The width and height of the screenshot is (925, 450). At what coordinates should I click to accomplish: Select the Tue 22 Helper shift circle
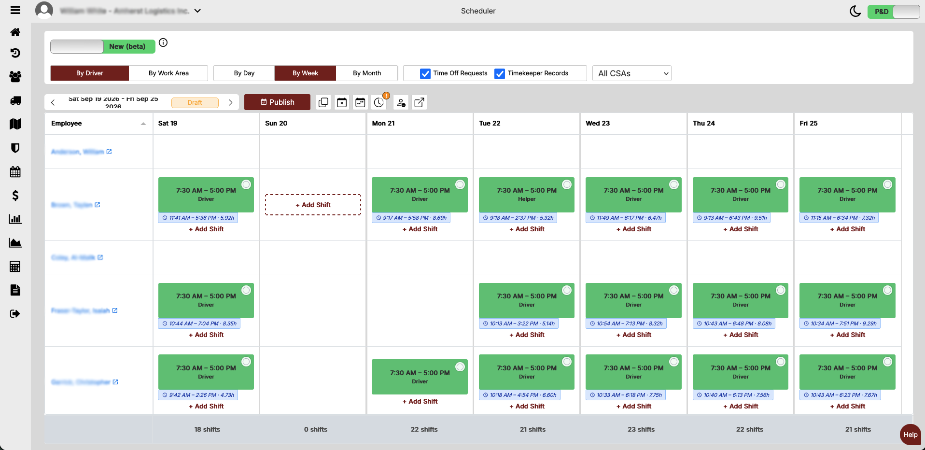tap(567, 184)
